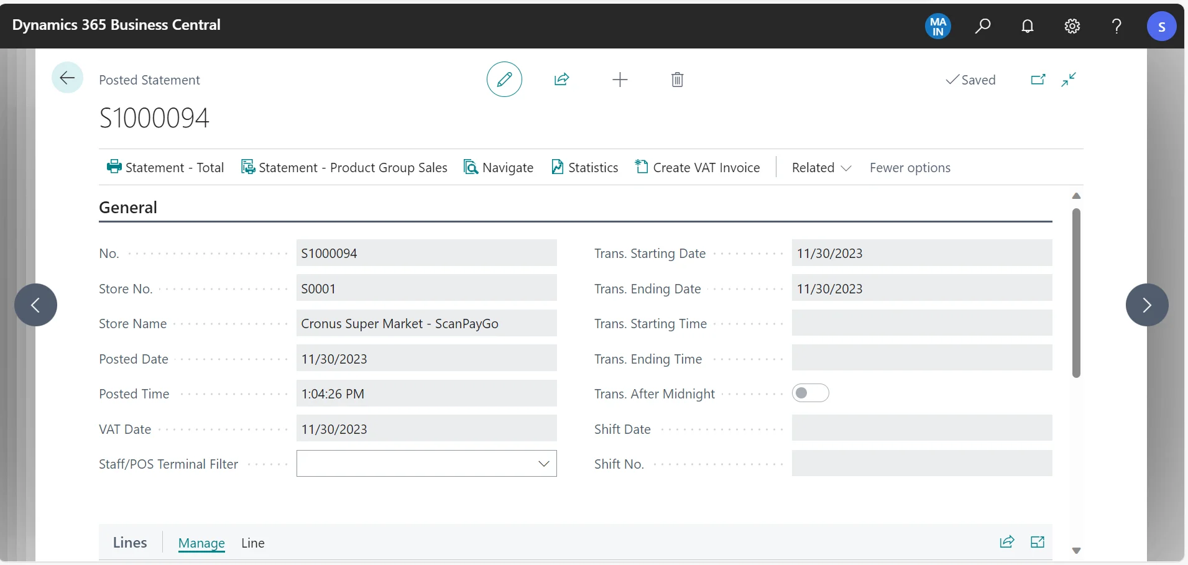Go back using the left arrow
Viewport: 1188px width, 565px height.
coord(67,78)
